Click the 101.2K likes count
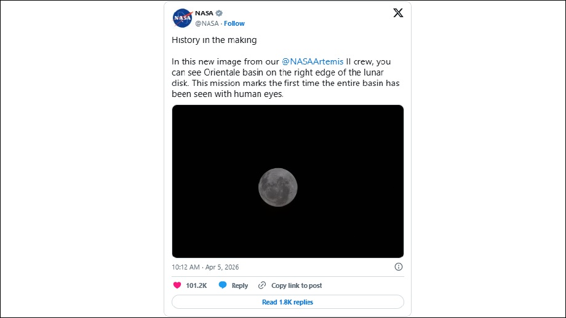566x318 pixels. pyautogui.click(x=196, y=285)
